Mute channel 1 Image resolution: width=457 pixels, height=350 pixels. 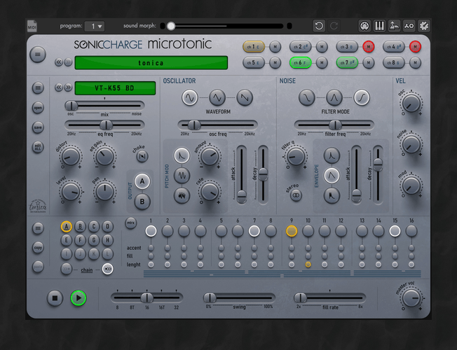click(275, 47)
